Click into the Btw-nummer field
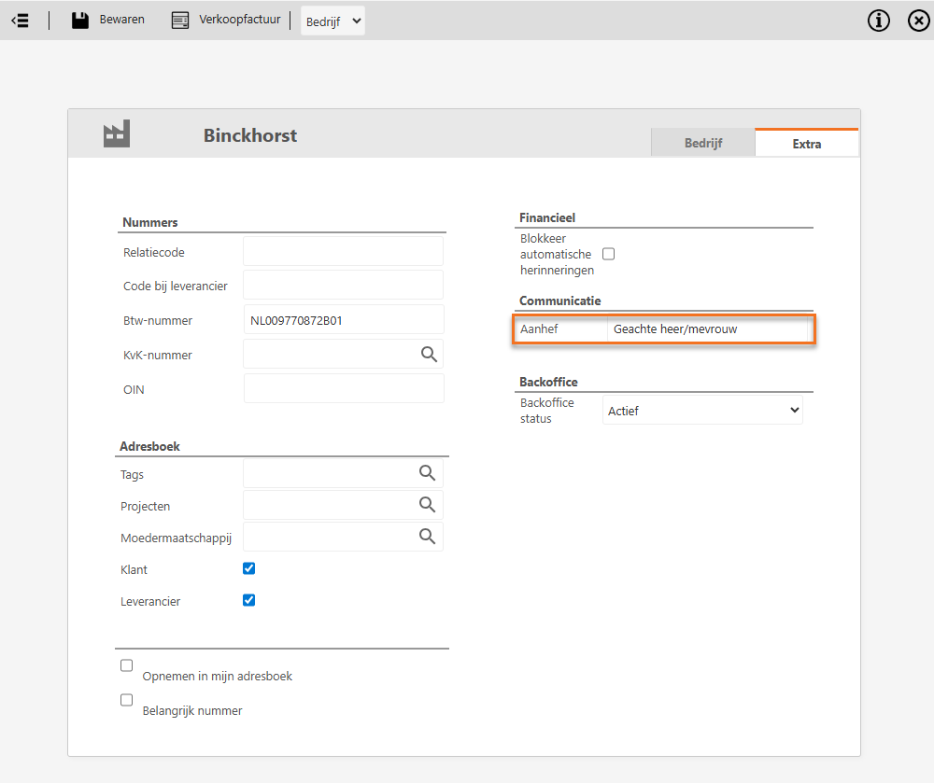 pyautogui.click(x=343, y=320)
